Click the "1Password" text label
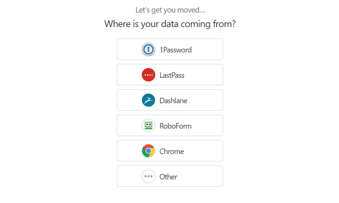The width and height of the screenshot is (339, 203). [176, 50]
